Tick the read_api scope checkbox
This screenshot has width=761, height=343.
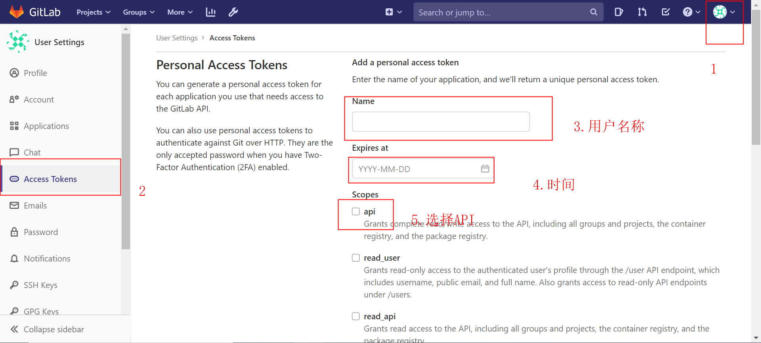[x=356, y=316]
